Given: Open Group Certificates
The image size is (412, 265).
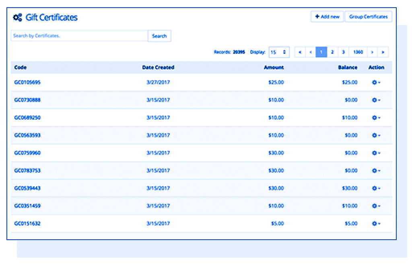Looking at the screenshot, I should coord(368,17).
